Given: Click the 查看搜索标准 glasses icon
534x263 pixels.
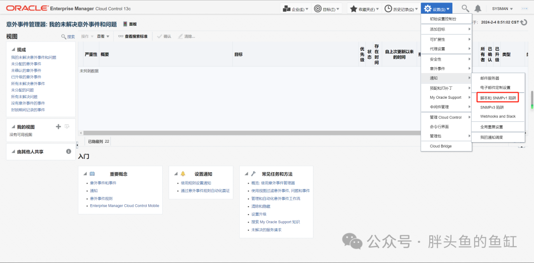Looking at the screenshot, I should pyautogui.click(x=121, y=37).
